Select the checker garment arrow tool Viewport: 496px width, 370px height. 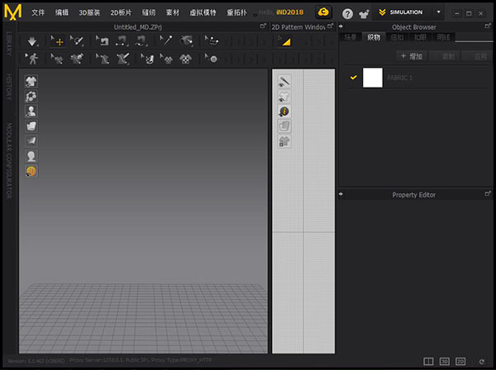[166, 59]
